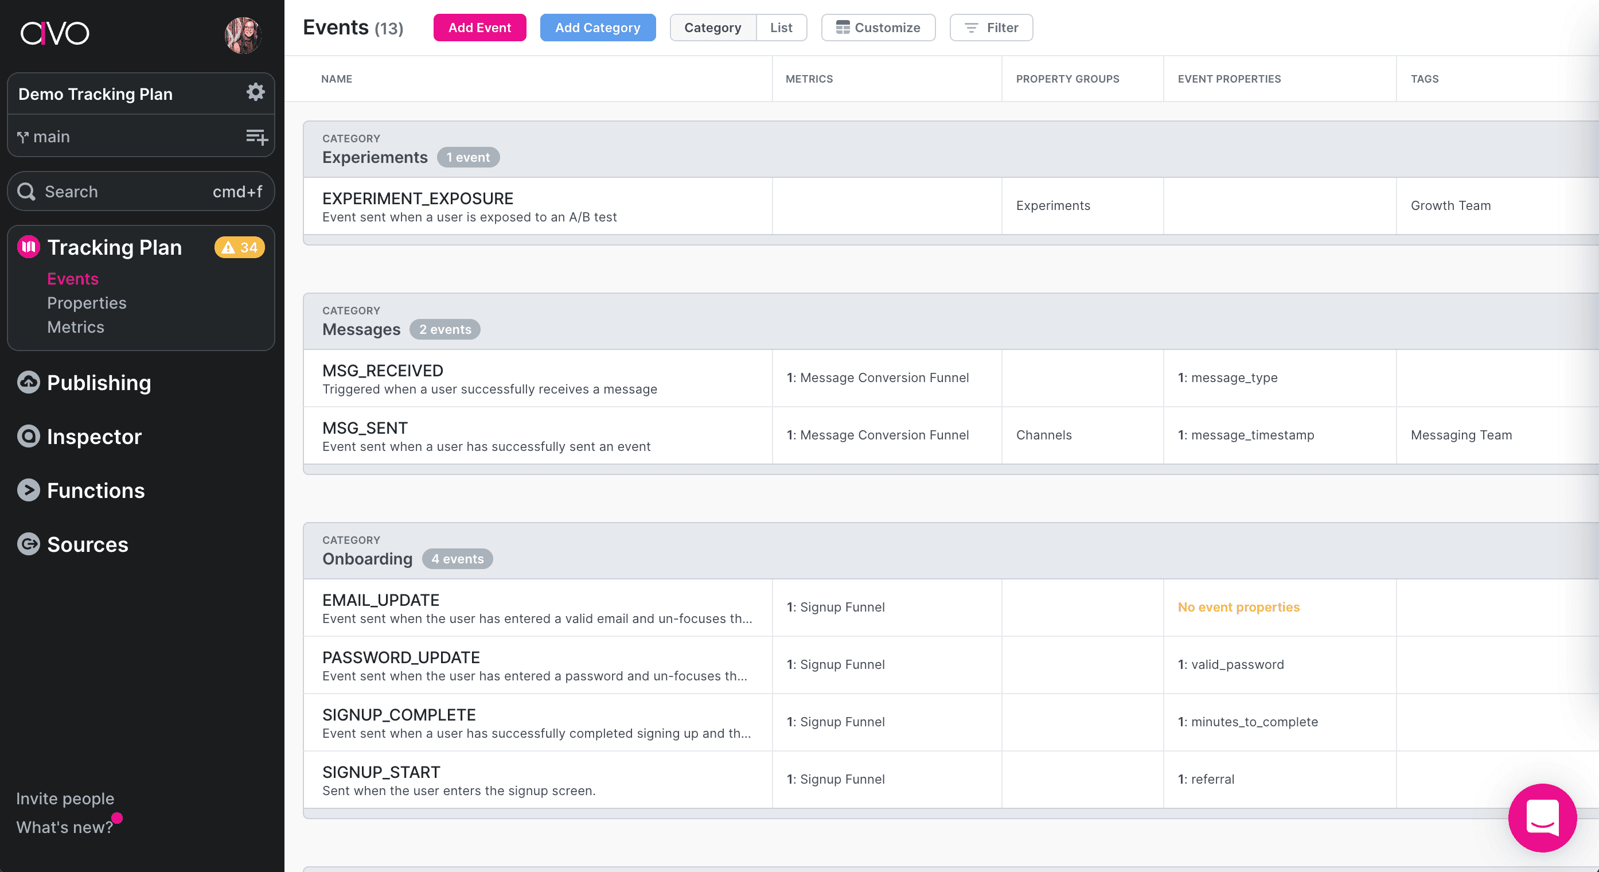1599x872 pixels.
Task: Click the Inspector icon in sidebar
Action: [x=29, y=437]
